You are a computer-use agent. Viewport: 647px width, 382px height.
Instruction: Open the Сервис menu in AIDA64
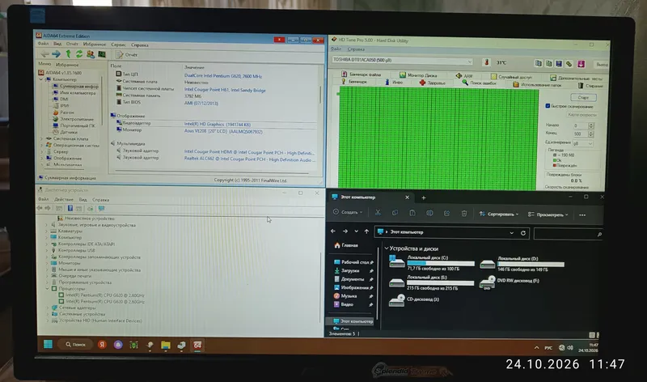[x=118, y=45]
